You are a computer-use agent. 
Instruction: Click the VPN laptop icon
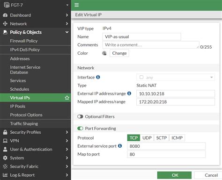tap(5, 141)
